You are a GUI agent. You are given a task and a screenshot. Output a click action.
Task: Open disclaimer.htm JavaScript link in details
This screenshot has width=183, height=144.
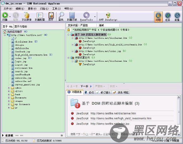113,113
